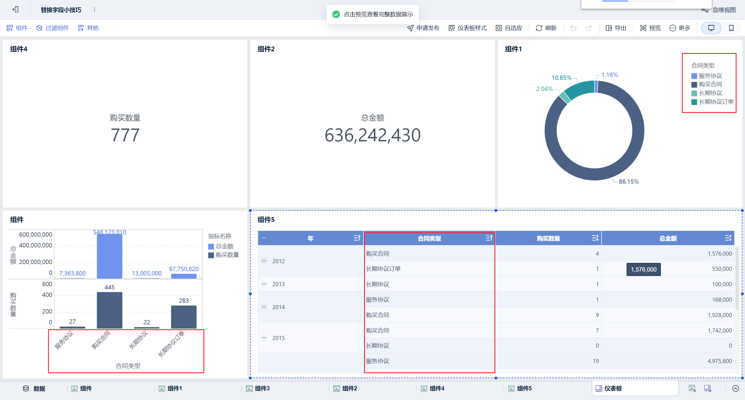Viewport: 745px width, 400px height.
Task: Click the Refresh (刷新) icon
Action: 539,28
